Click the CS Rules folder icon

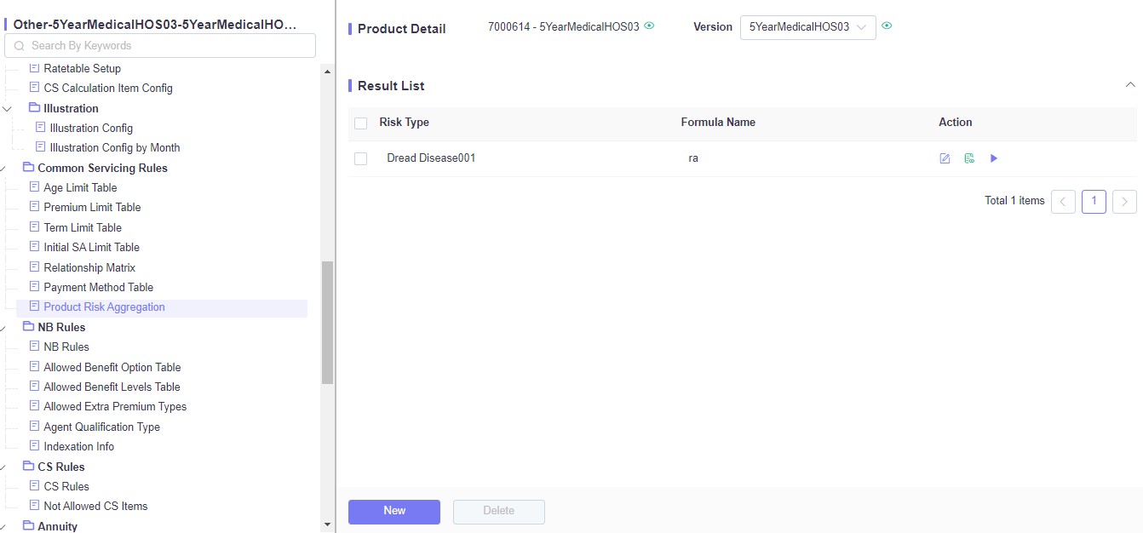pos(29,467)
